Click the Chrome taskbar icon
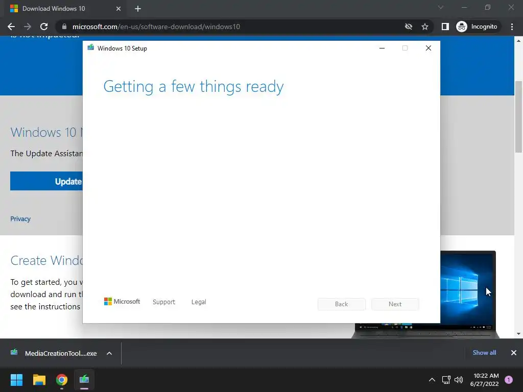 pyautogui.click(x=62, y=380)
